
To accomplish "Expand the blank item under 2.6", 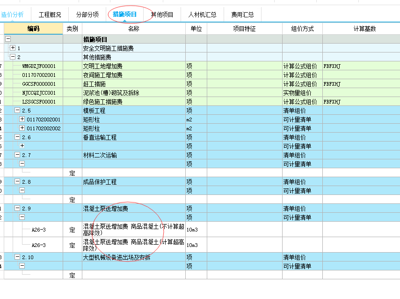I will pyautogui.click(x=22, y=146).
